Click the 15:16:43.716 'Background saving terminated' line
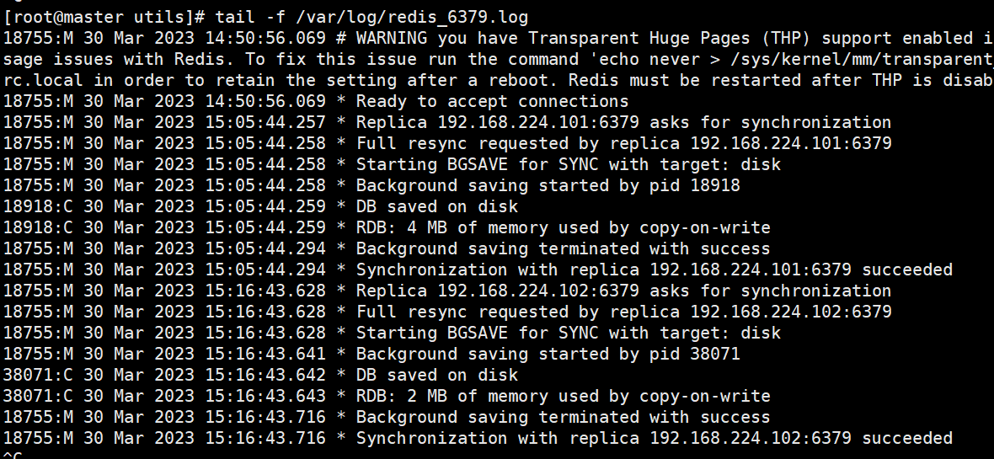Image resolution: width=994 pixels, height=459 pixels. point(563,417)
